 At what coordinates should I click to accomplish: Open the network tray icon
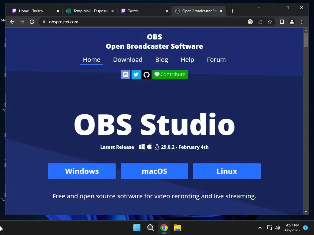click(270, 228)
